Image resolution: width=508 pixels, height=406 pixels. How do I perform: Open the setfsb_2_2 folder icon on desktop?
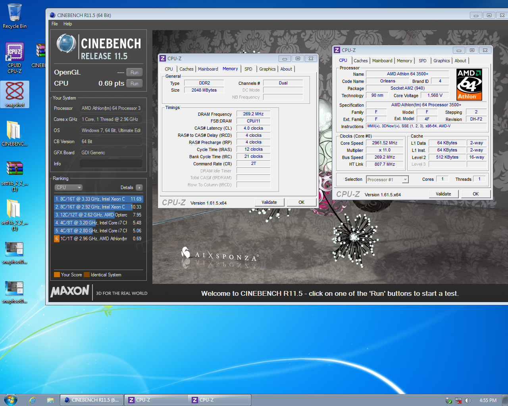click(15, 214)
